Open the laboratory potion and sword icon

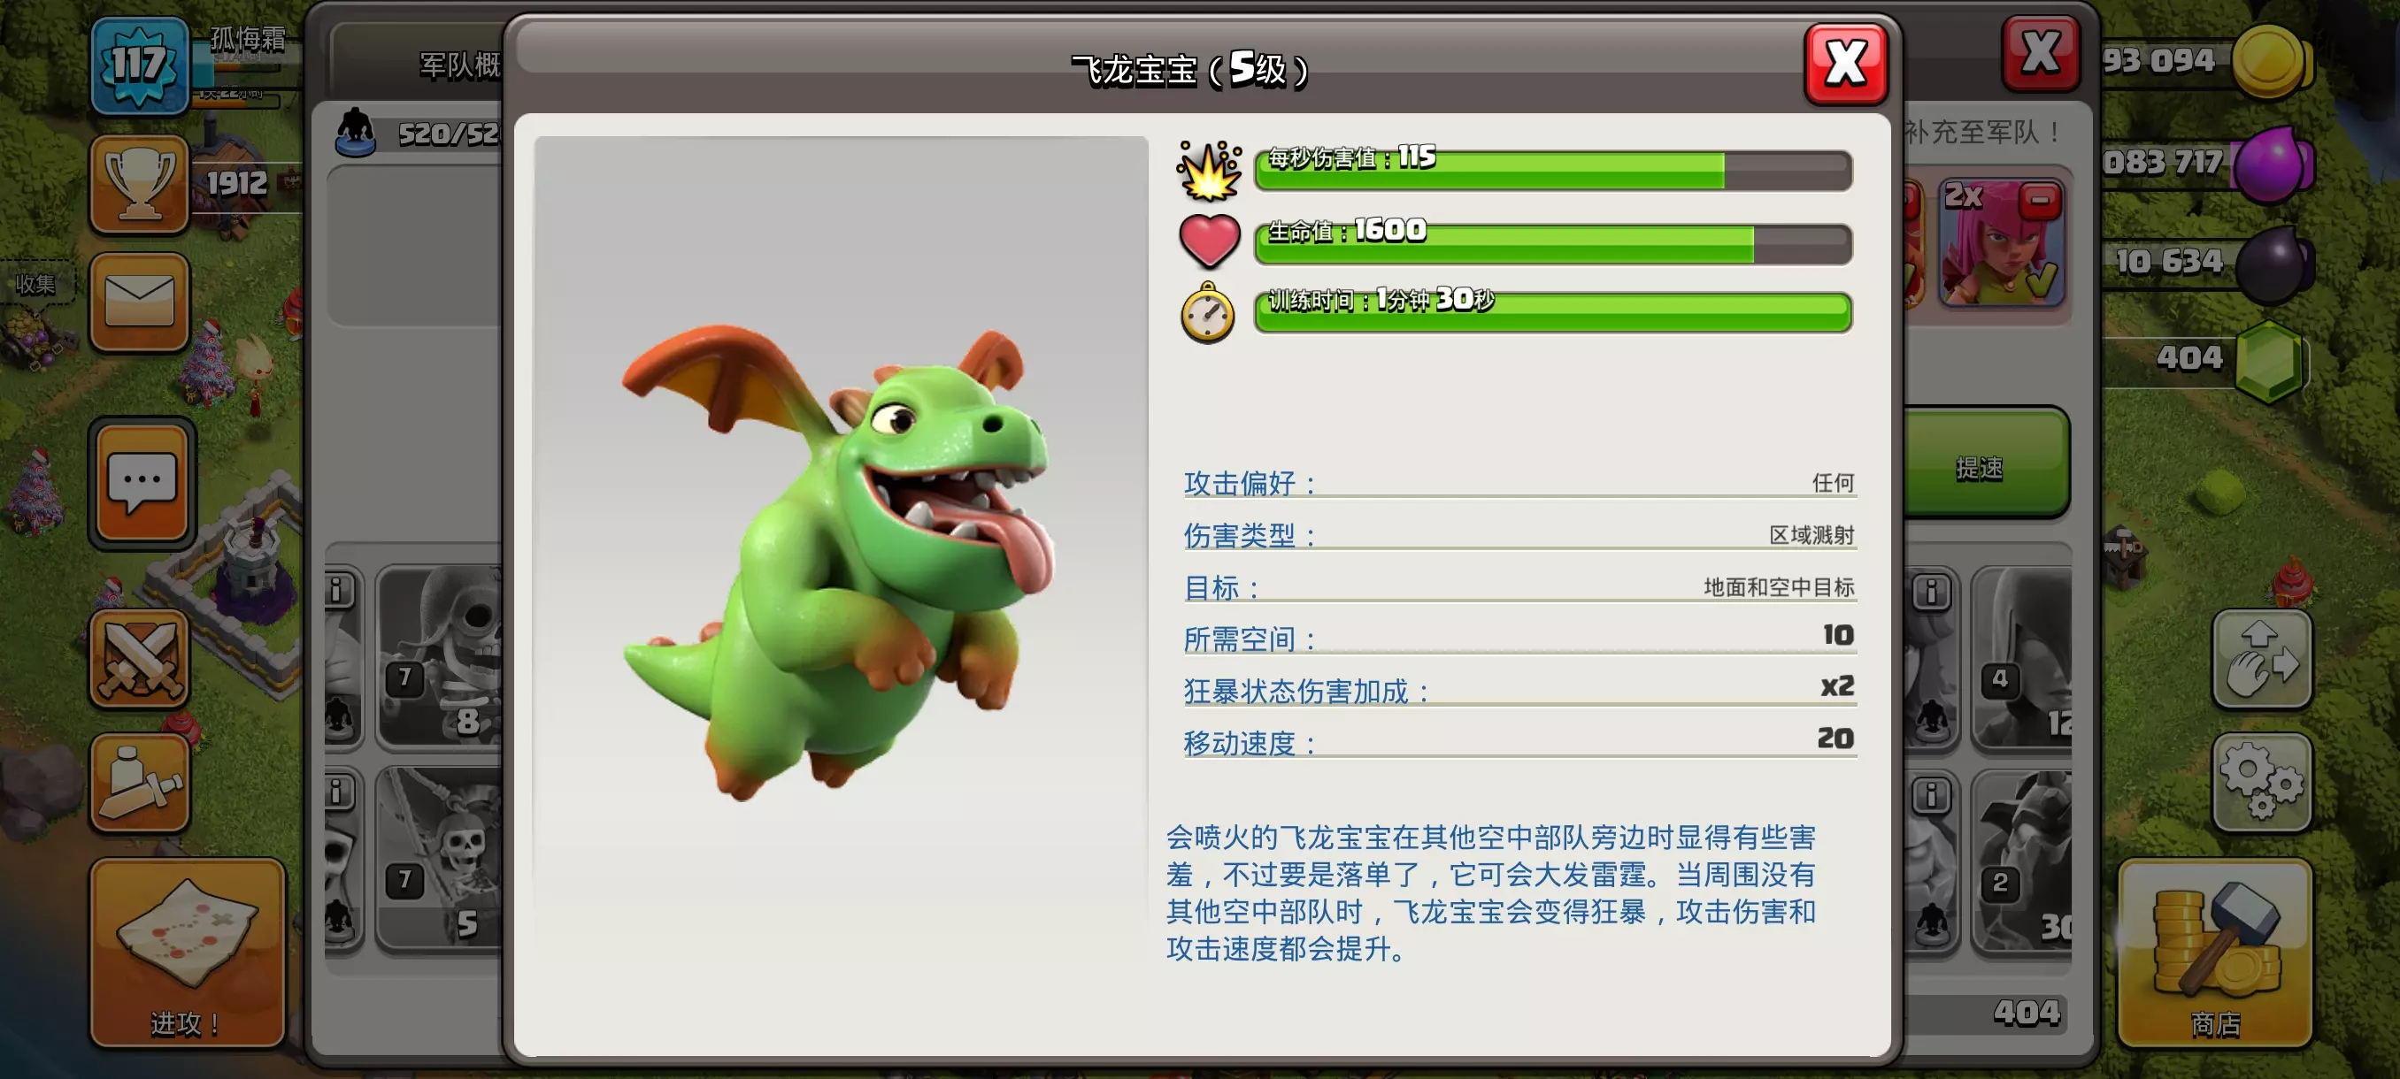click(140, 783)
